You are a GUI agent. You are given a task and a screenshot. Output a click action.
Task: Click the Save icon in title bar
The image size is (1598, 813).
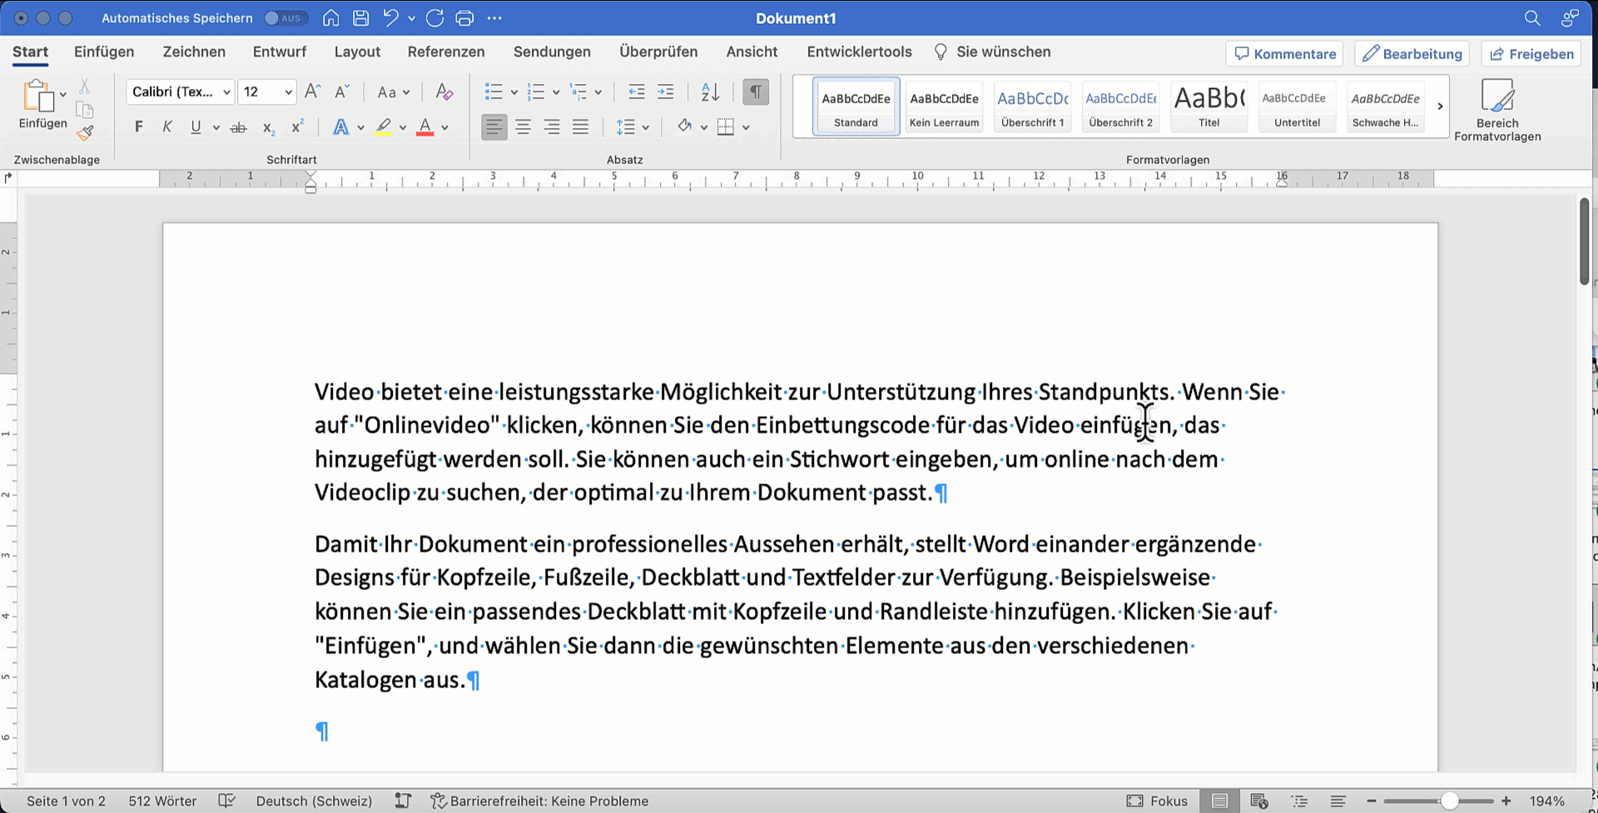360,18
